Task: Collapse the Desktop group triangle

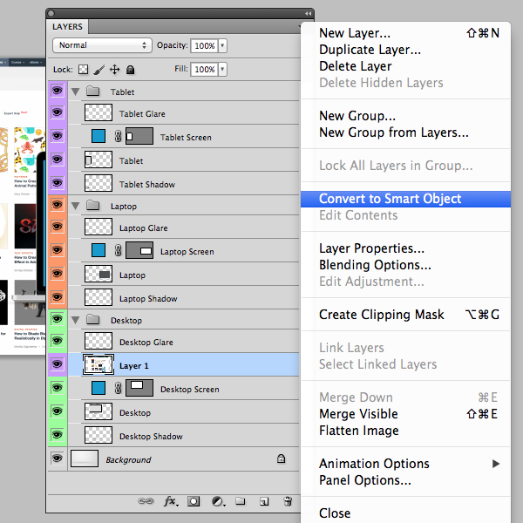Action: 75,320
